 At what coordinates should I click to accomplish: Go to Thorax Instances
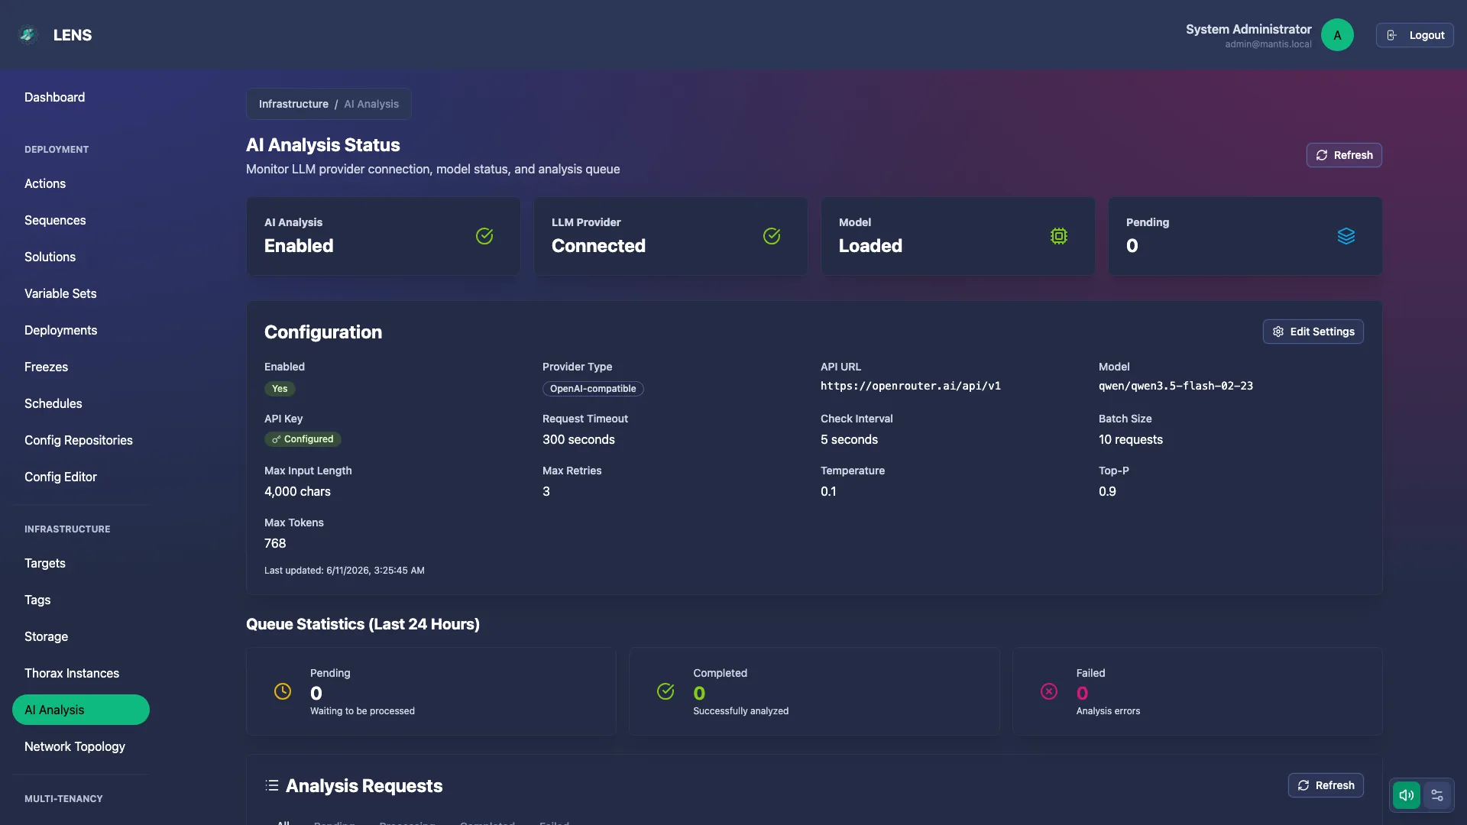coord(72,673)
